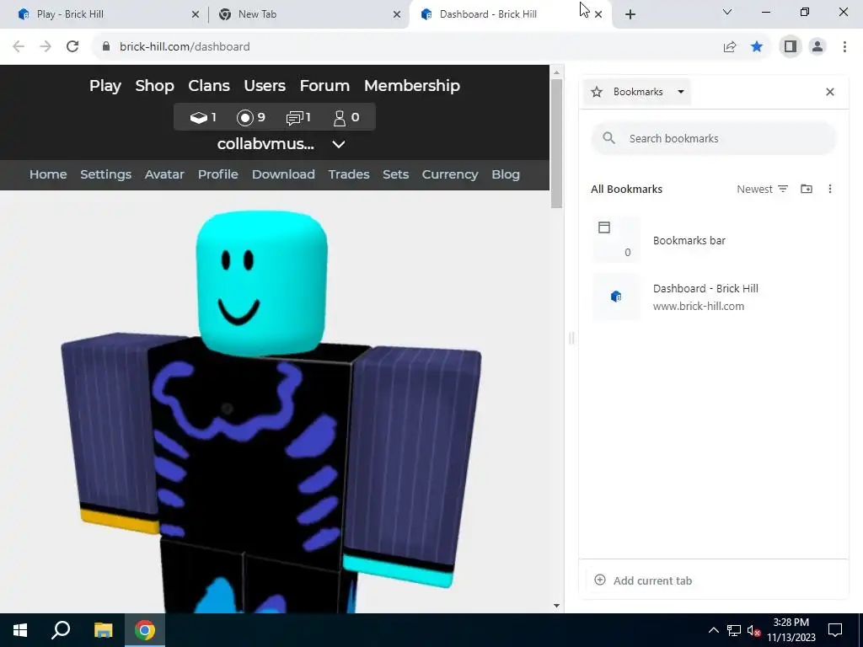Open Settings in the subnavigation
The width and height of the screenshot is (863, 647).
coord(105,174)
